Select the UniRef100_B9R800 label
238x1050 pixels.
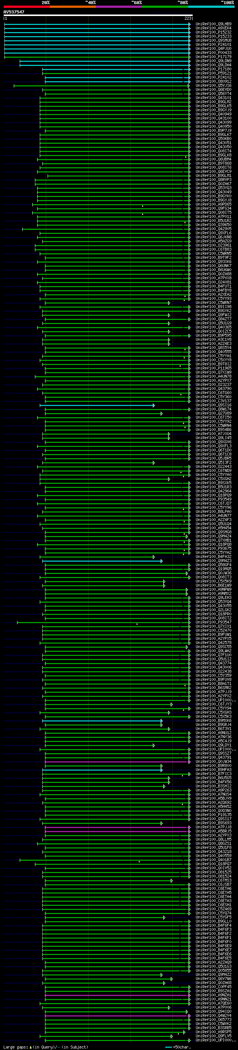(x=213, y=765)
